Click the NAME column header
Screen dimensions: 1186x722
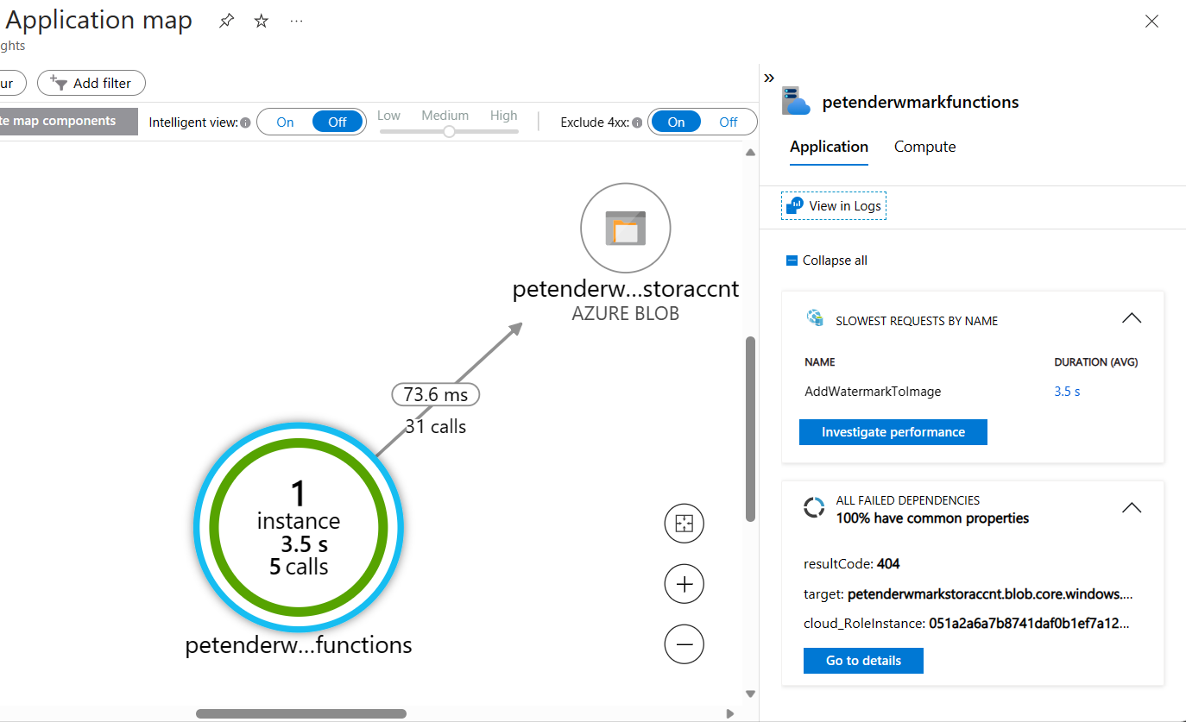click(820, 362)
